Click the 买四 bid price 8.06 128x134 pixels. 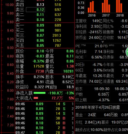coord(40,40)
